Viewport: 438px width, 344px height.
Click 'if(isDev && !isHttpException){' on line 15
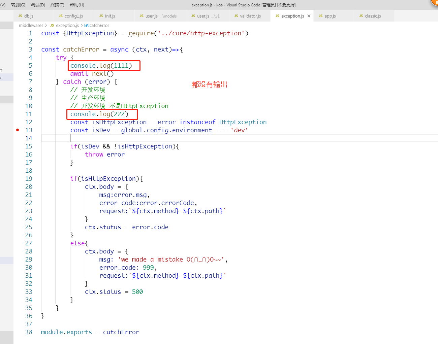tap(125, 146)
